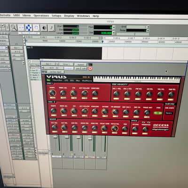Select the Pencil tool
Viewport: 188px width, 188px height.
tap(51, 28)
